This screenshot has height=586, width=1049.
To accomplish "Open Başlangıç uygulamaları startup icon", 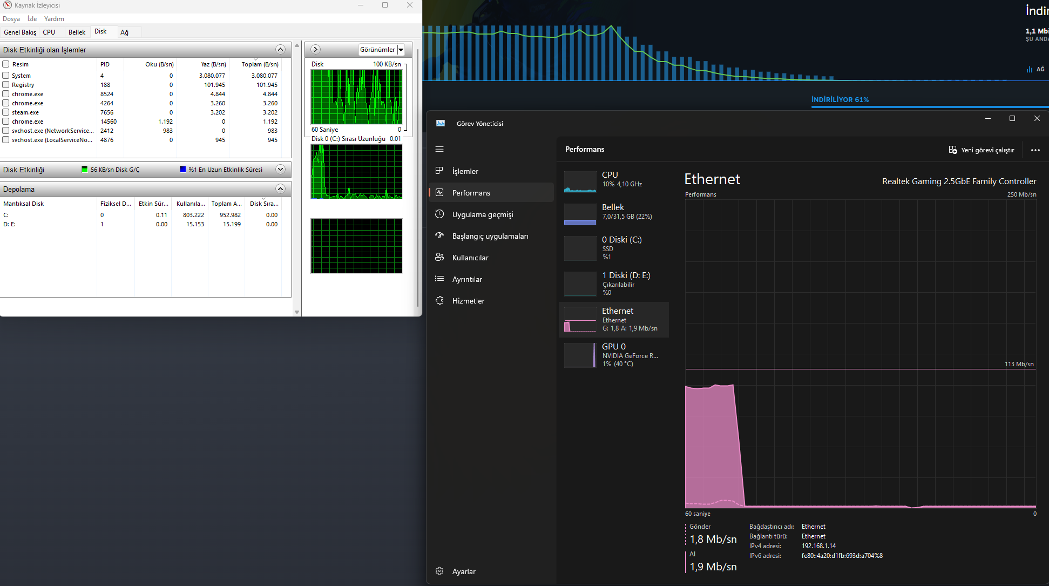I will point(439,235).
